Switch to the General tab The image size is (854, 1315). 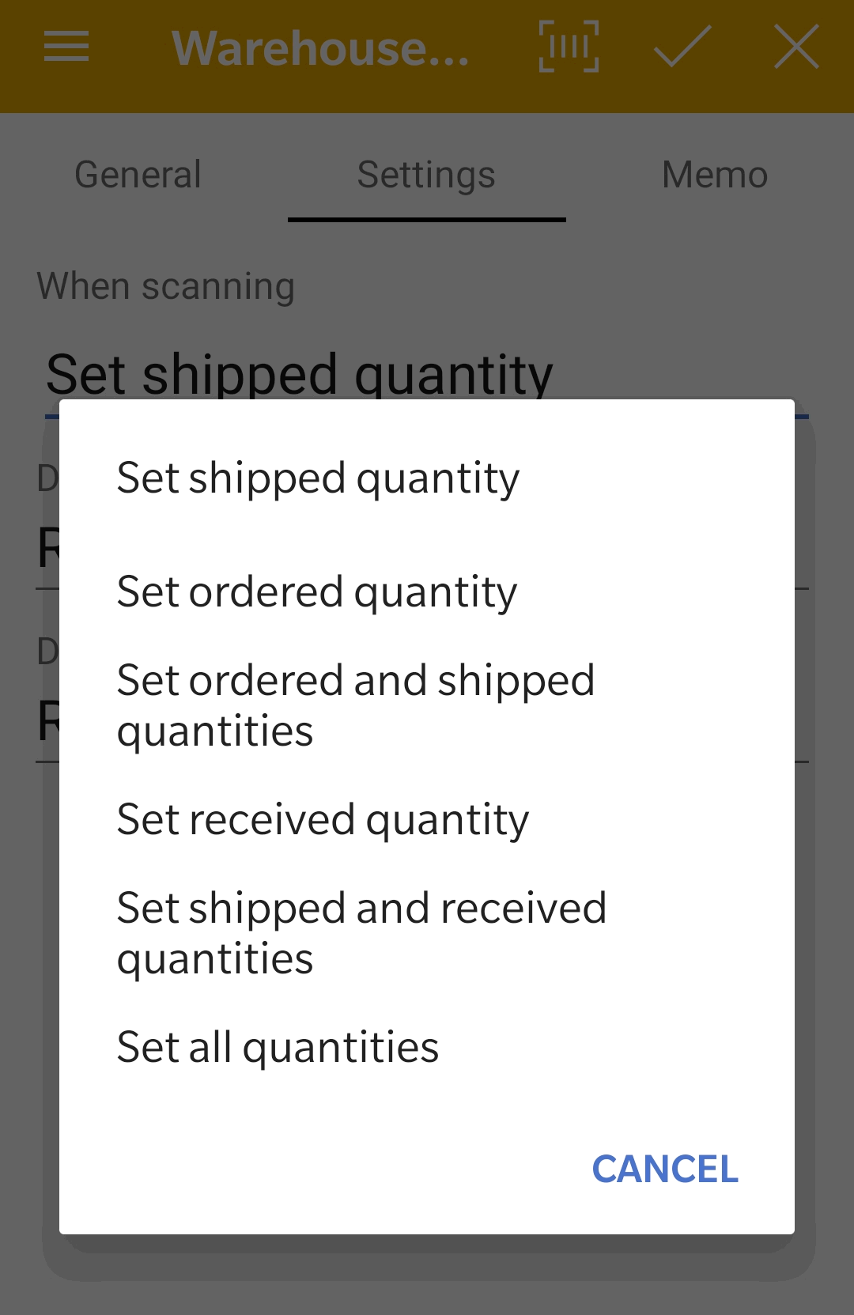[x=138, y=175]
